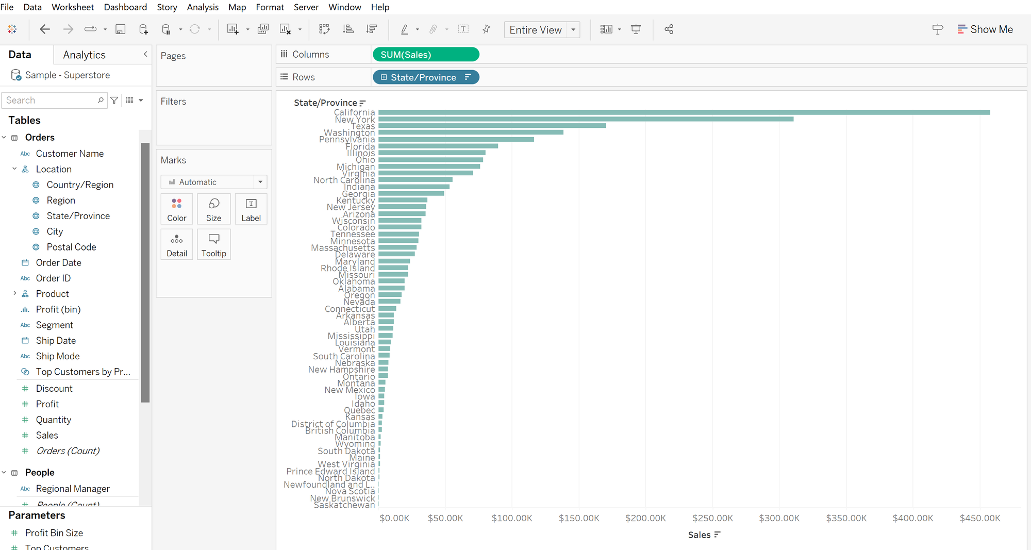Select the Regional Manager field
The width and height of the screenshot is (1031, 550).
click(73, 488)
